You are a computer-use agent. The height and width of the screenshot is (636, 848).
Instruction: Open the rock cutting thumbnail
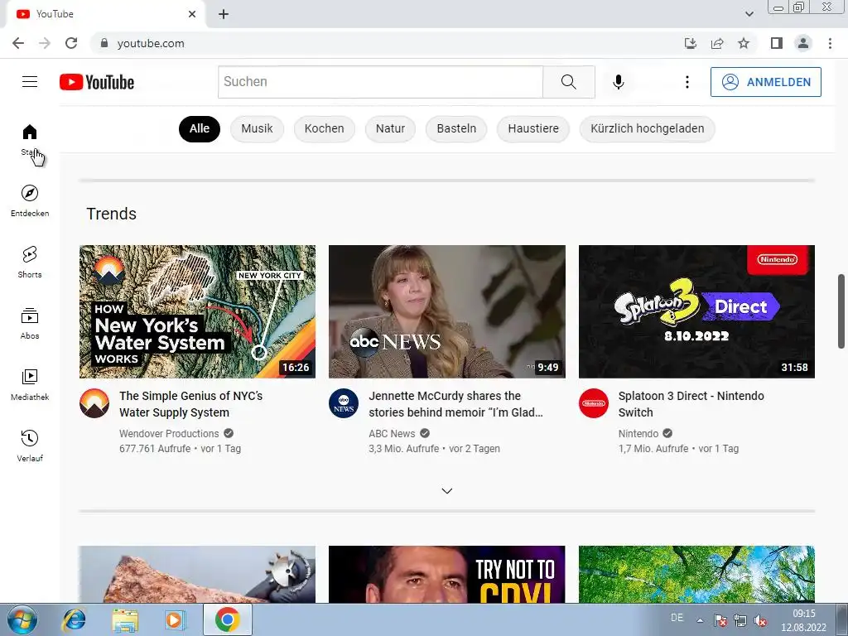(x=197, y=575)
